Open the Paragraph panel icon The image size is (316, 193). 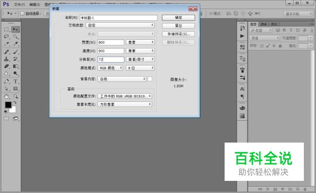coord(242,96)
